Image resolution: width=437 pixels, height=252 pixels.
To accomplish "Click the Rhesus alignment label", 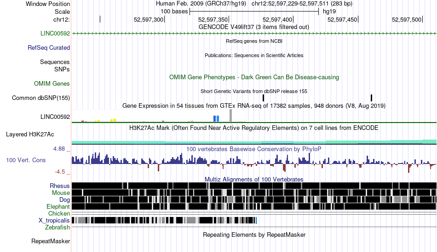I will [60, 186].
